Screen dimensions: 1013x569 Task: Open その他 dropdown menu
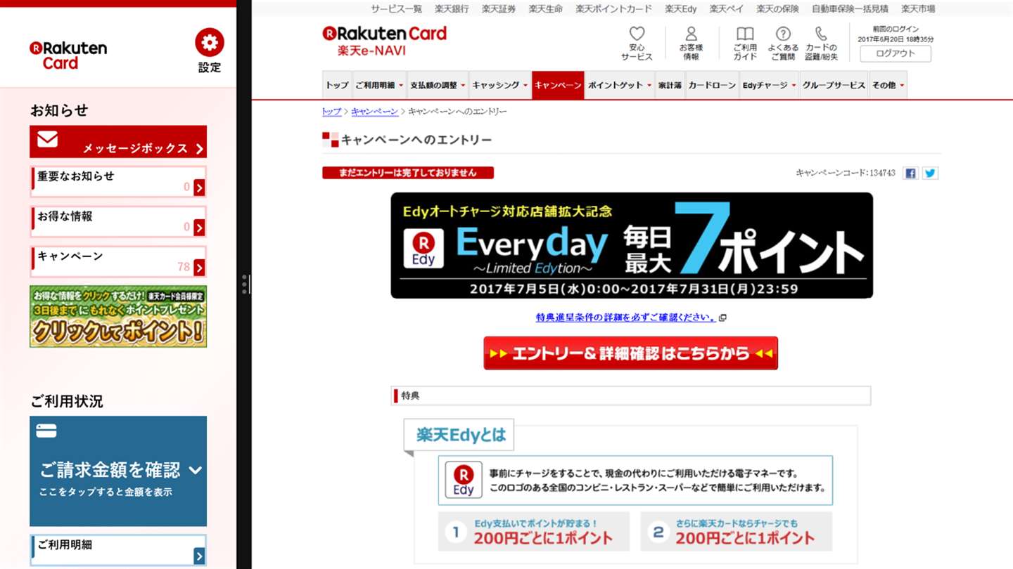point(888,85)
